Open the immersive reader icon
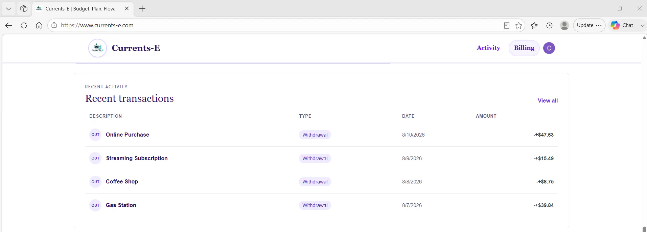 (507, 25)
